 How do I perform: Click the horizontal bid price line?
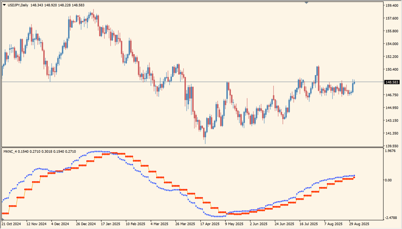coord(192,82)
